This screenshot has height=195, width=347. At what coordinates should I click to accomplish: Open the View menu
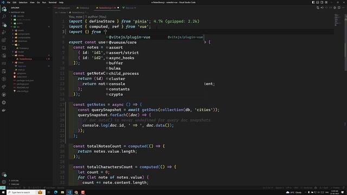pyautogui.click(x=32, y=2)
